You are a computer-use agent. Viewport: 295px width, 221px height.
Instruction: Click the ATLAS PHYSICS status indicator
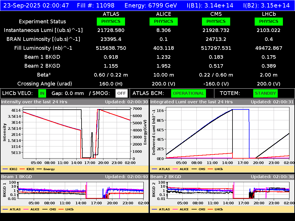pyautogui.click(x=111, y=21)
